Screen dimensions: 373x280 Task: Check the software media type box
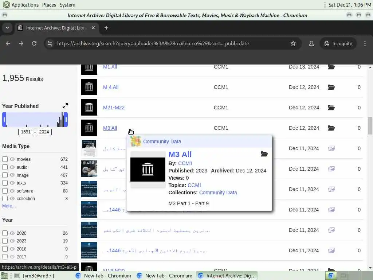coord(5,191)
